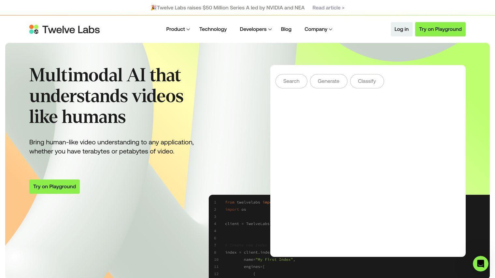
Task: Click the name="My First Index" code line
Action: point(269,259)
